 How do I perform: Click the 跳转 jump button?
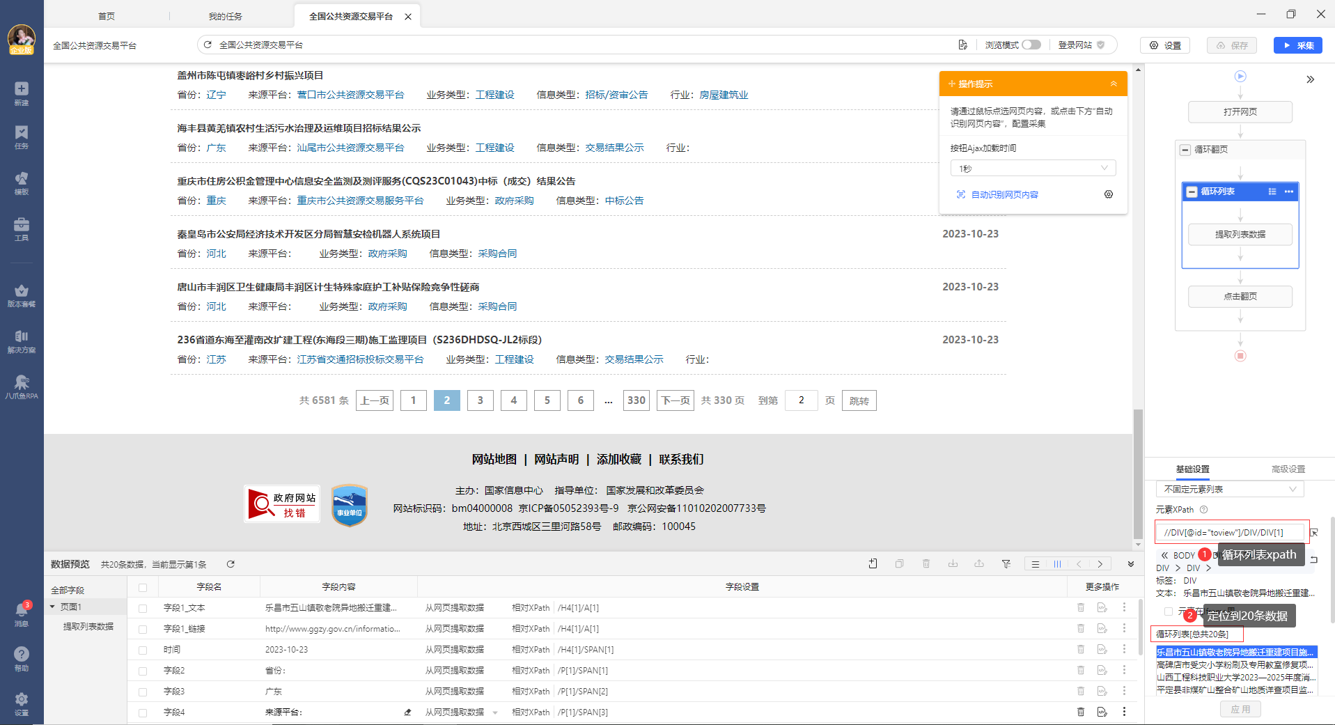859,400
